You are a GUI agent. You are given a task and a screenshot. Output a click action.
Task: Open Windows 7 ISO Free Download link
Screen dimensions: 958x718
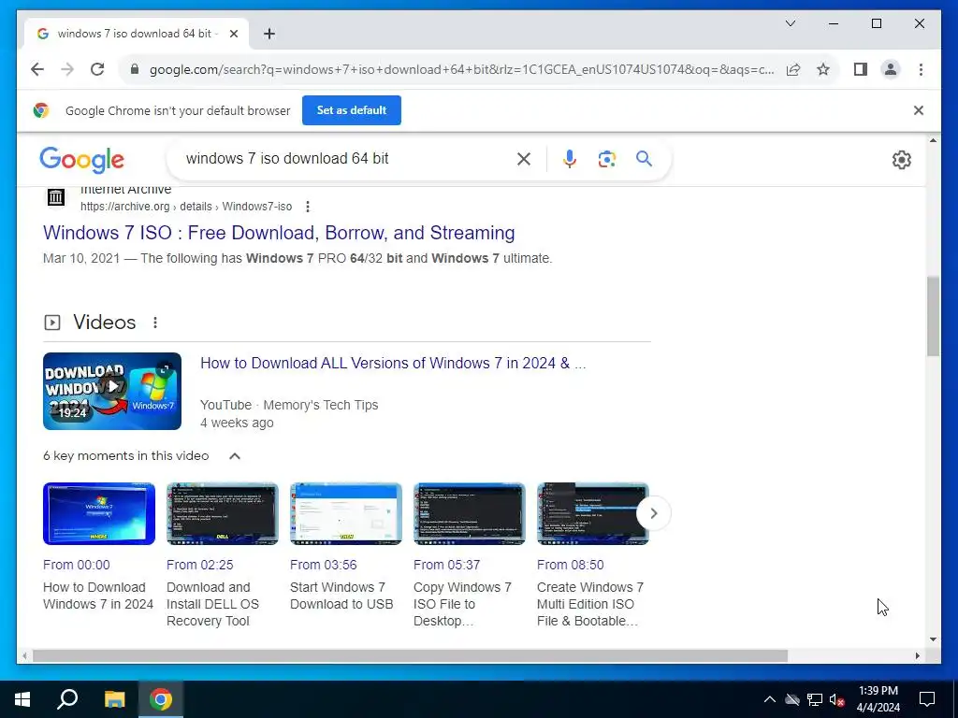click(x=279, y=233)
